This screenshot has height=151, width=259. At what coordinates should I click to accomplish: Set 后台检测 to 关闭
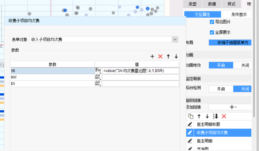point(242,89)
